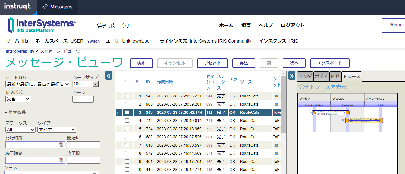
Task: Click the RouteCats process block in trace
Action: 347,104
